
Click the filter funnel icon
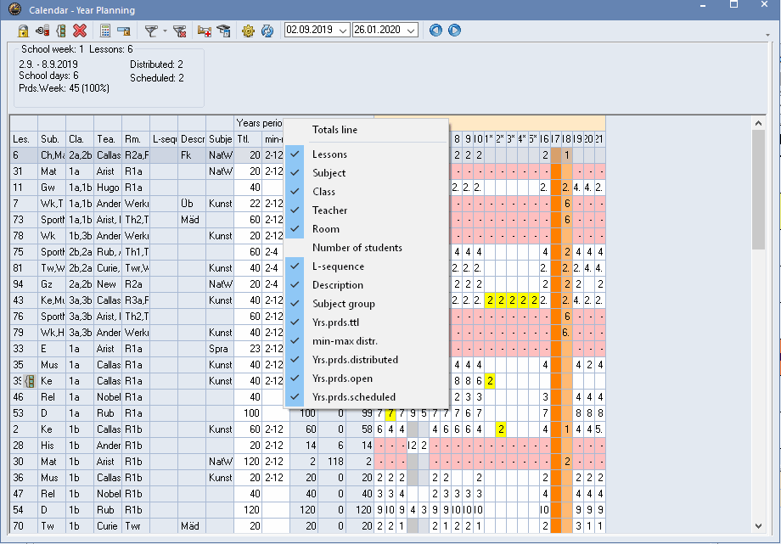click(151, 31)
